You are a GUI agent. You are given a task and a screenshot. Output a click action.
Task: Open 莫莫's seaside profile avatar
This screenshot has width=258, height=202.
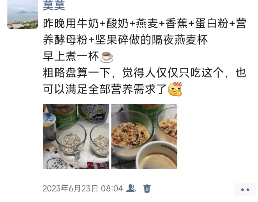(x=23, y=14)
